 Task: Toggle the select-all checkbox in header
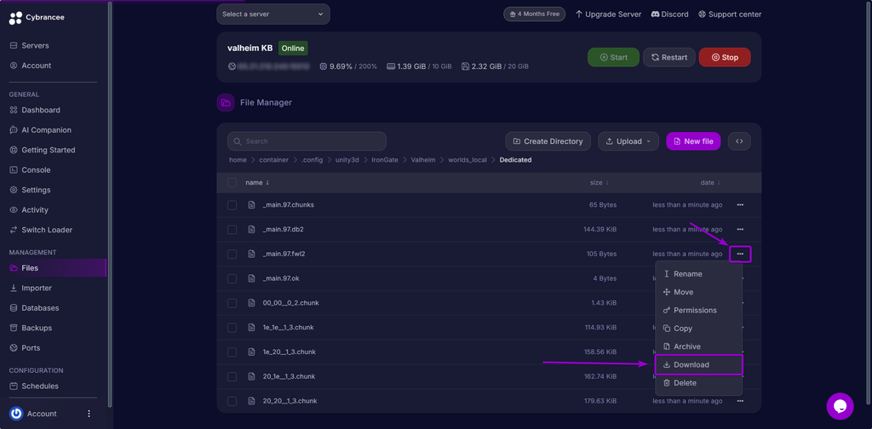click(x=232, y=182)
